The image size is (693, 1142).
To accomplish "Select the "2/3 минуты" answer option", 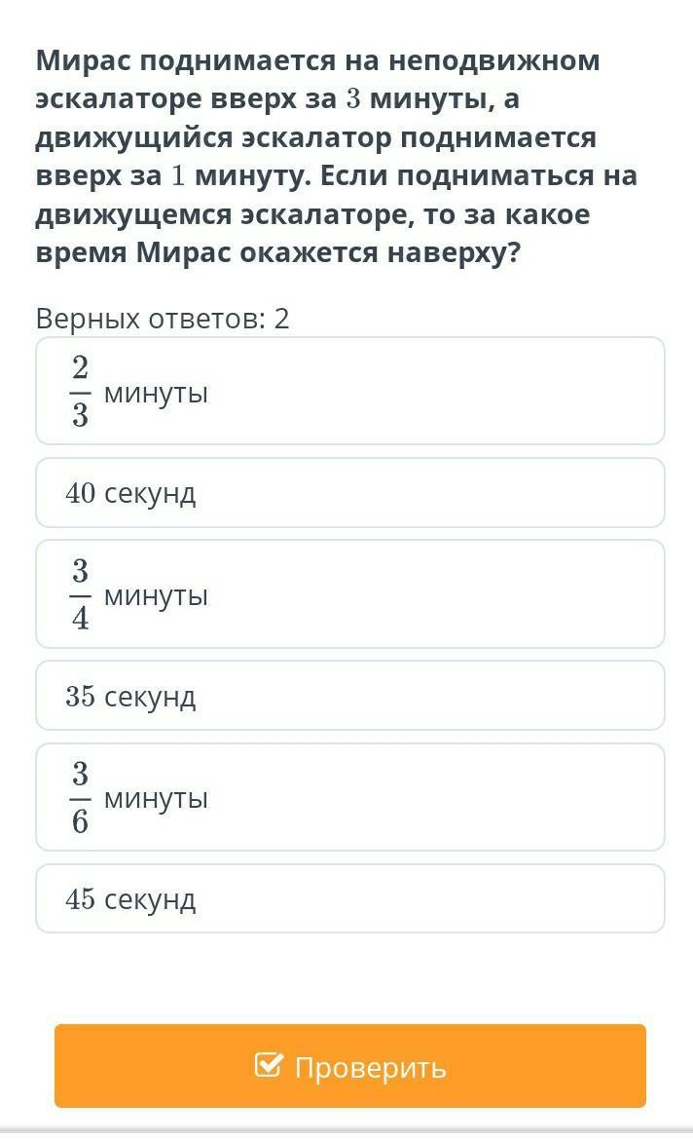I will pyautogui.click(x=349, y=391).
